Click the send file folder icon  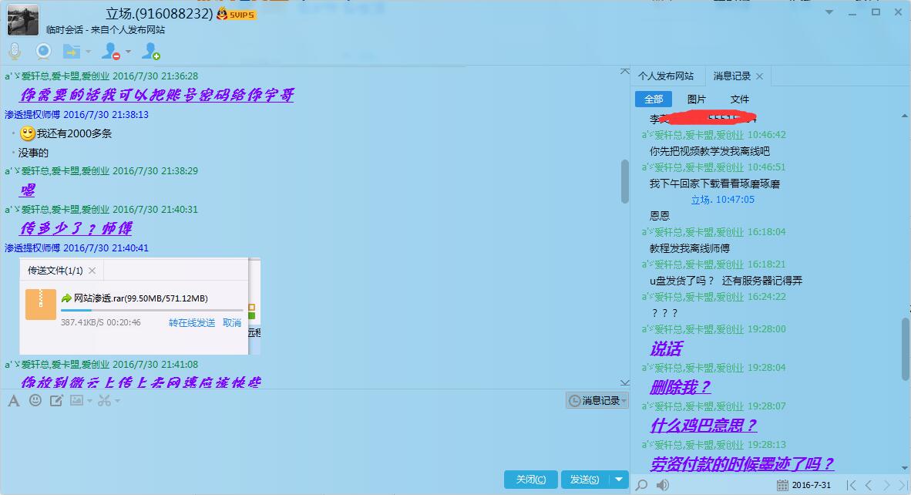click(x=71, y=52)
